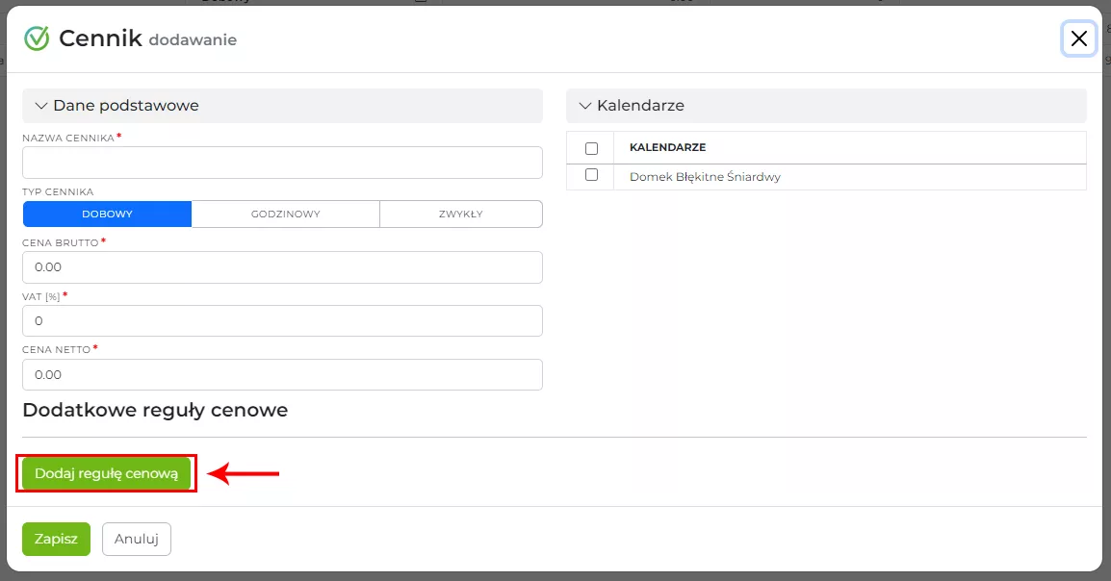The image size is (1111, 581).
Task: Click the green checkmark Cennik logo
Action: pos(37,38)
